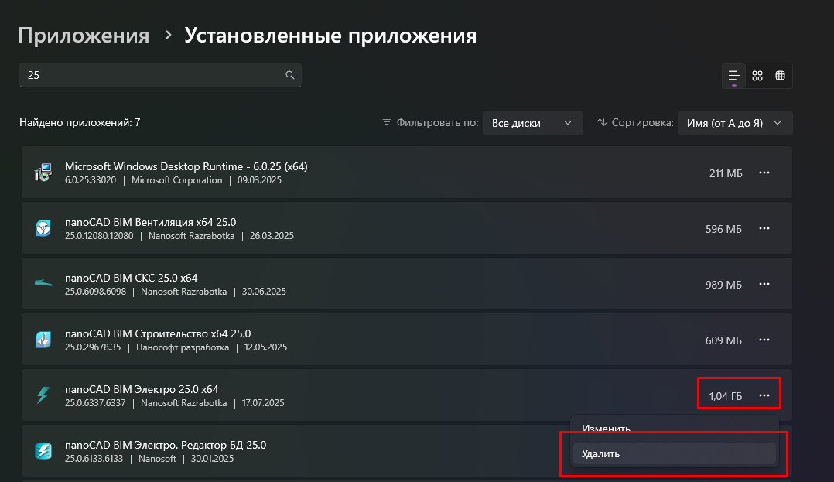Viewport: 834px width, 482px height.
Task: Click the nanoCAD BIM СКС app icon
Action: point(43,284)
